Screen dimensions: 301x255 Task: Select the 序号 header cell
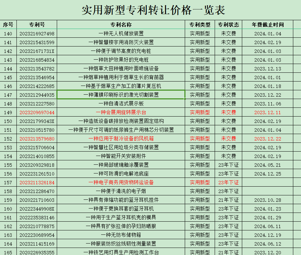pos(8,25)
